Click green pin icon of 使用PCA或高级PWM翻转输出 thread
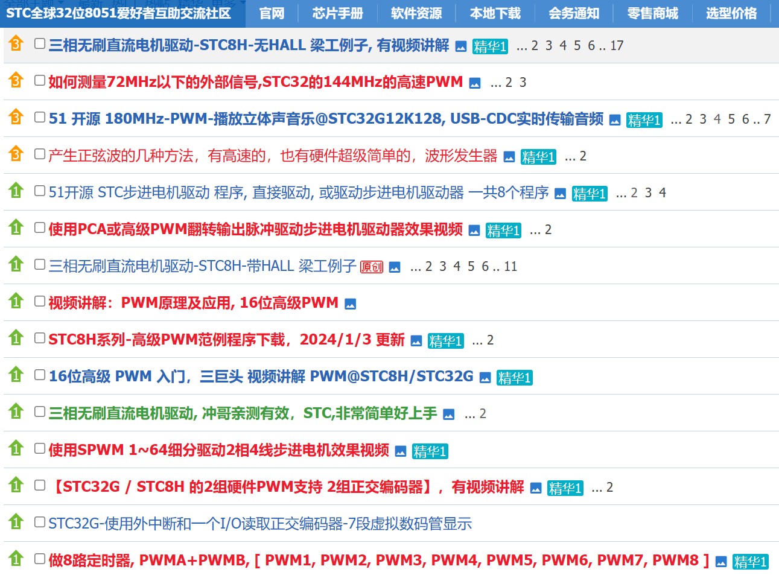Screen dimensions: 779x575 (x=16, y=227)
